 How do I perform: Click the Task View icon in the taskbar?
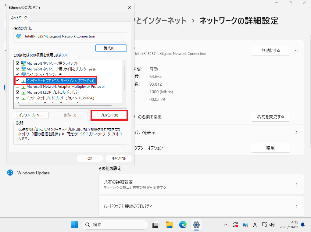[x=156, y=225]
